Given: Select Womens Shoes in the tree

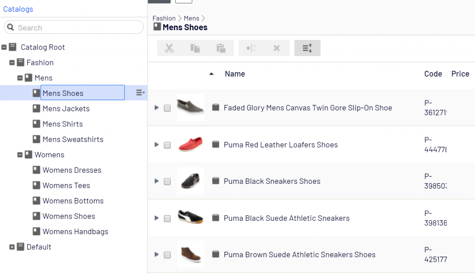Looking at the screenshot, I should (69, 216).
